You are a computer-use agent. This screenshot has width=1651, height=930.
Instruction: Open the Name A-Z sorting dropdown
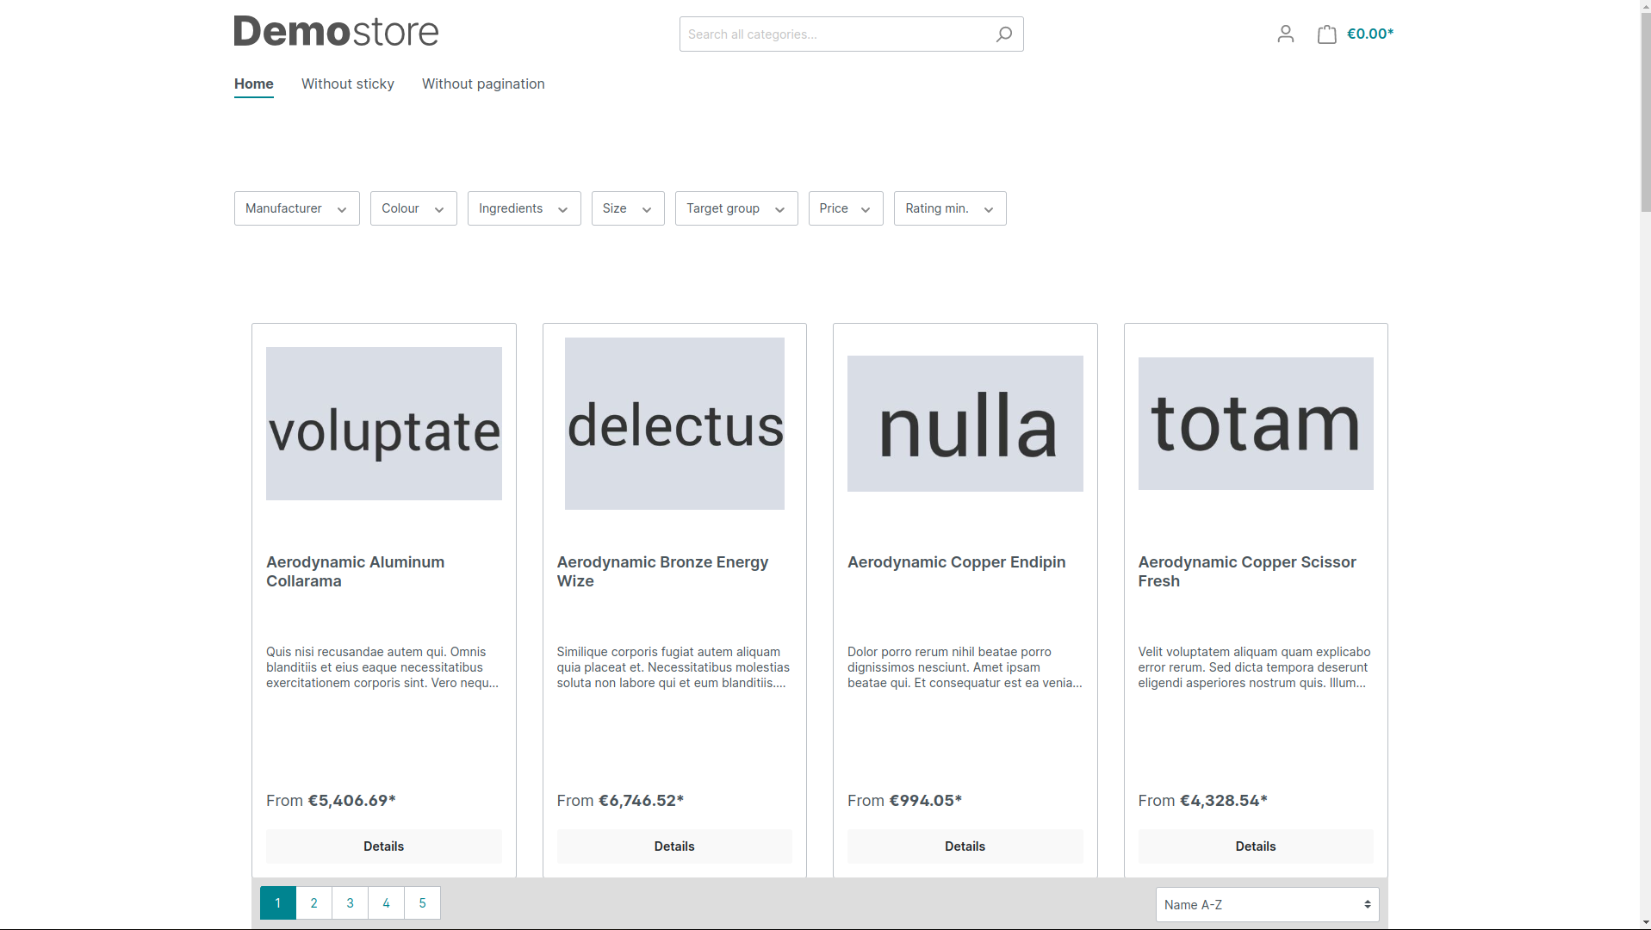click(1267, 904)
